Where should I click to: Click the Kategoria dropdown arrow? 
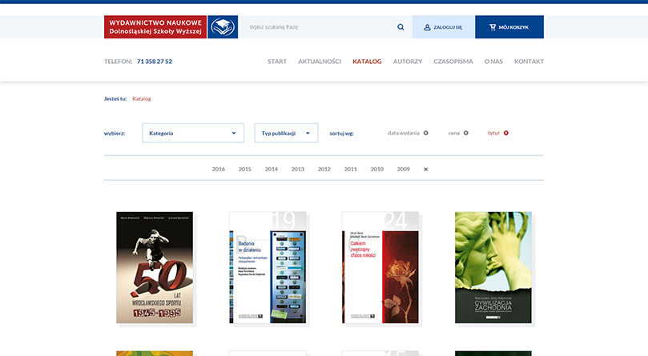[234, 133]
